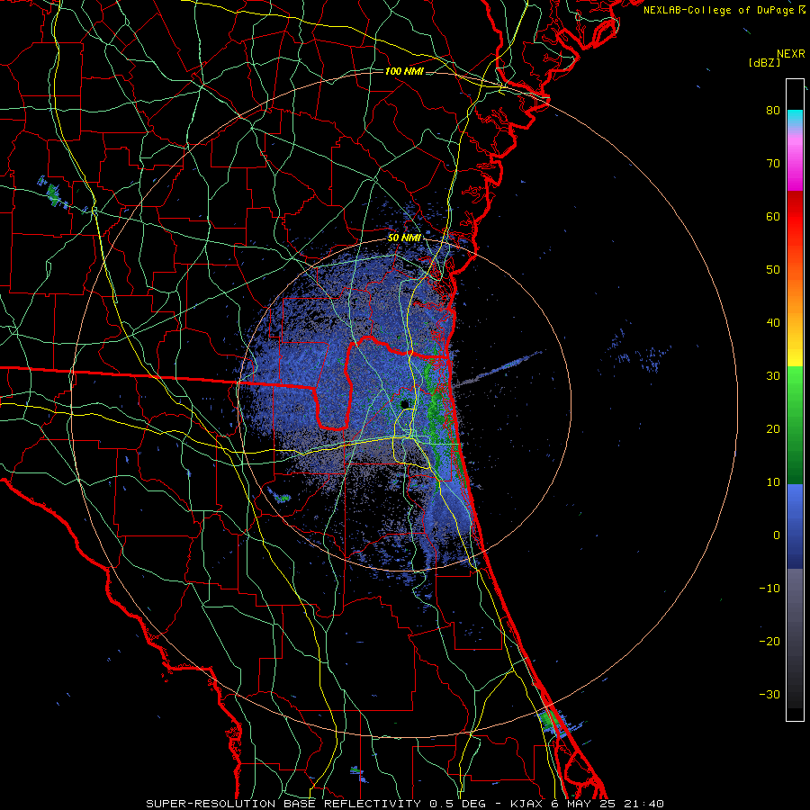Image resolution: width=810 pixels, height=810 pixels.
Task: Click the yellow band of the color bar
Action: tap(795, 351)
